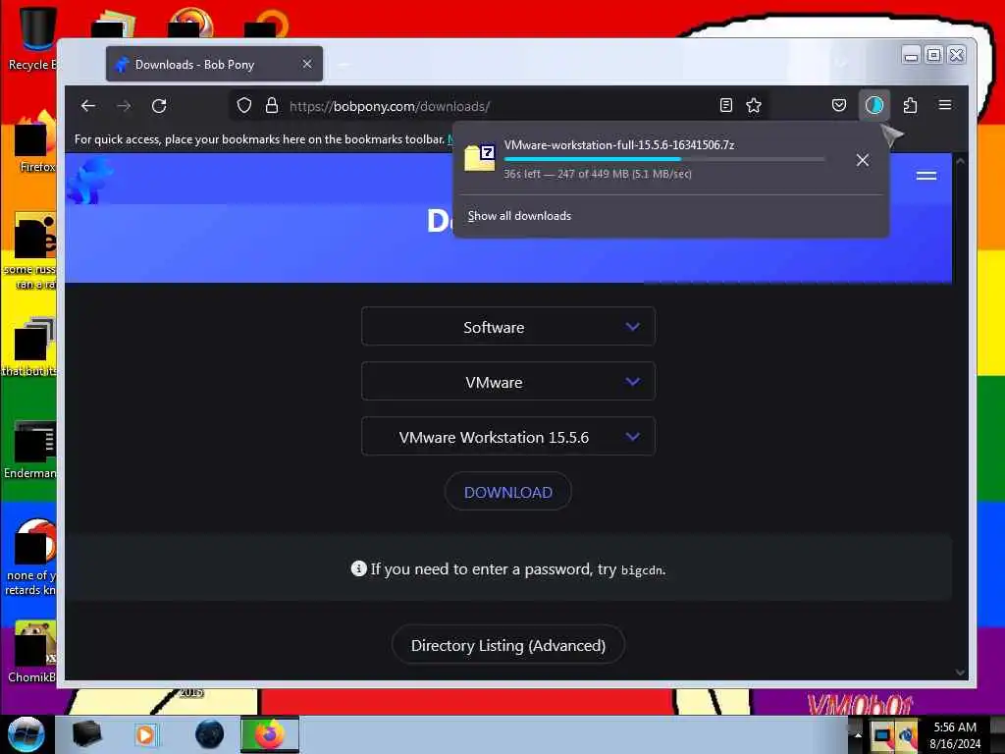Show all downloads
1005x754 pixels.
click(519, 216)
